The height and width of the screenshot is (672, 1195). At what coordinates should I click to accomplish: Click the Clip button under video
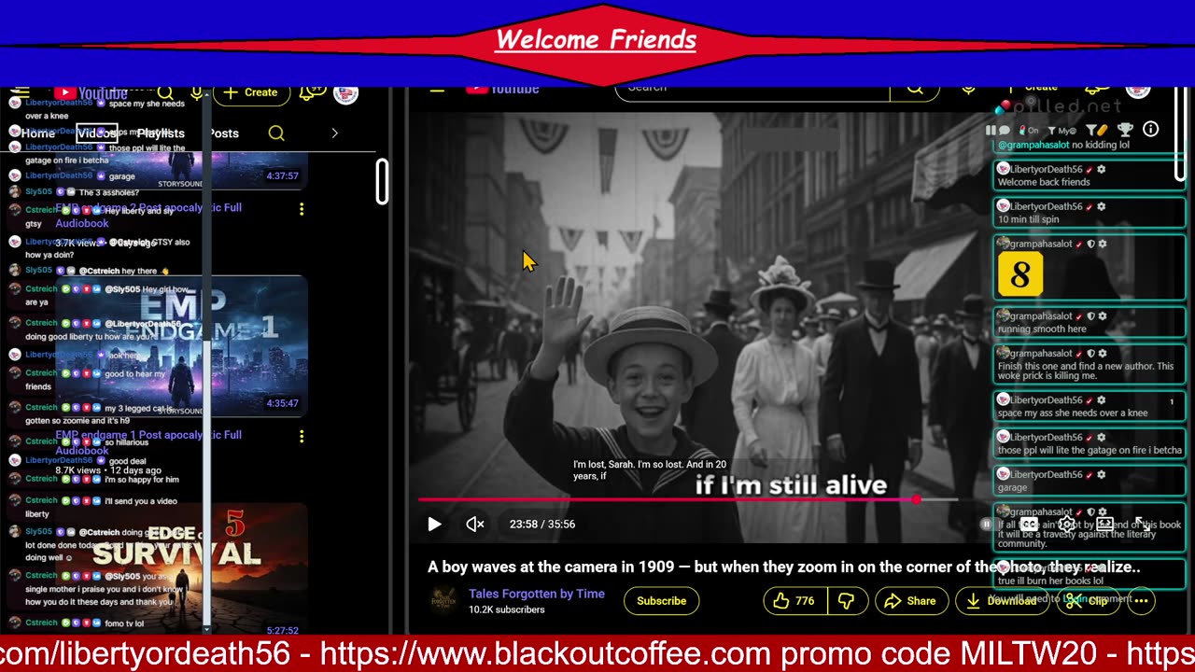pos(1088,601)
